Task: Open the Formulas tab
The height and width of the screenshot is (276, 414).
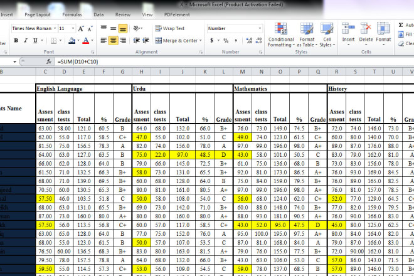Action: [72, 14]
